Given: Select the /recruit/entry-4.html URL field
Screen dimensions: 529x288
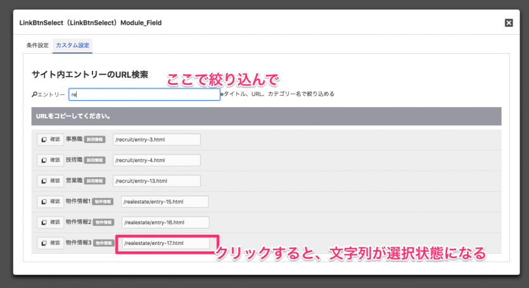Looking at the screenshot, I should (156, 160).
